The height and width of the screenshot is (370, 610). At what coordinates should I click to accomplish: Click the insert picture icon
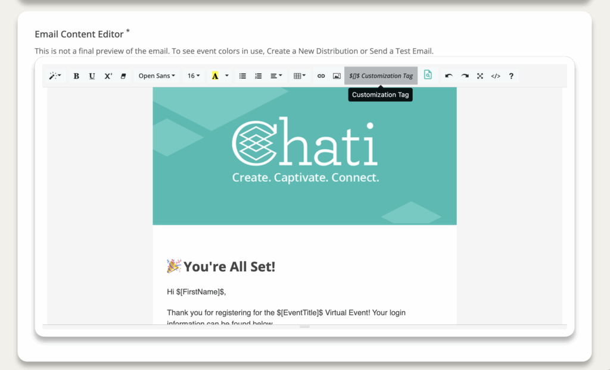(337, 76)
